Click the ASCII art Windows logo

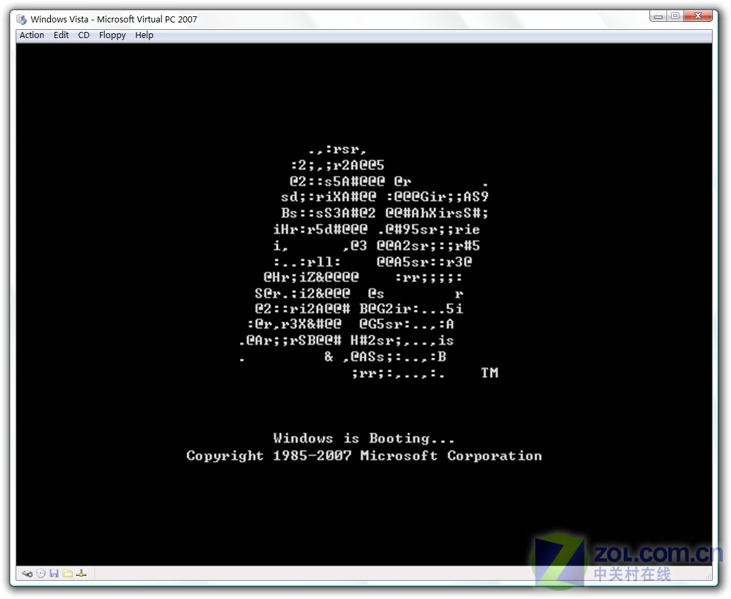[x=364, y=262]
